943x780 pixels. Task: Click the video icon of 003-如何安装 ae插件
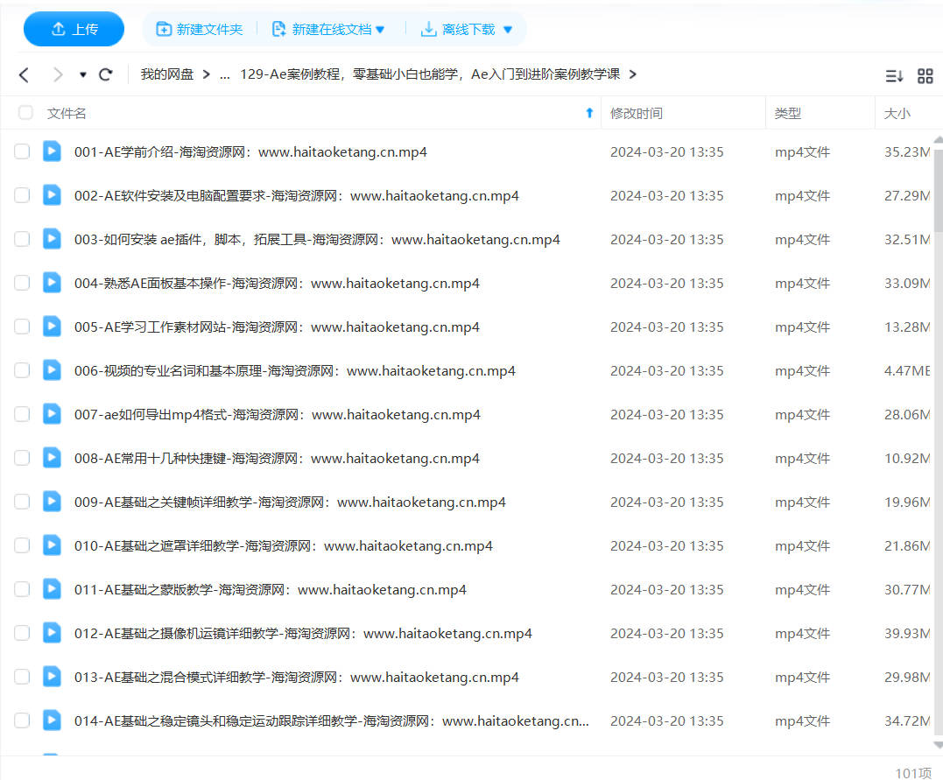tap(52, 239)
